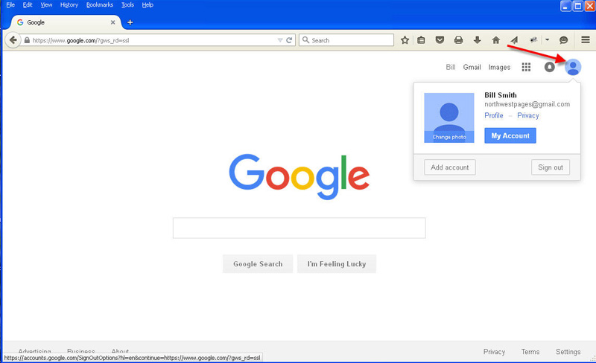Click the Bill Smith name text
The height and width of the screenshot is (363, 596).
coord(500,95)
